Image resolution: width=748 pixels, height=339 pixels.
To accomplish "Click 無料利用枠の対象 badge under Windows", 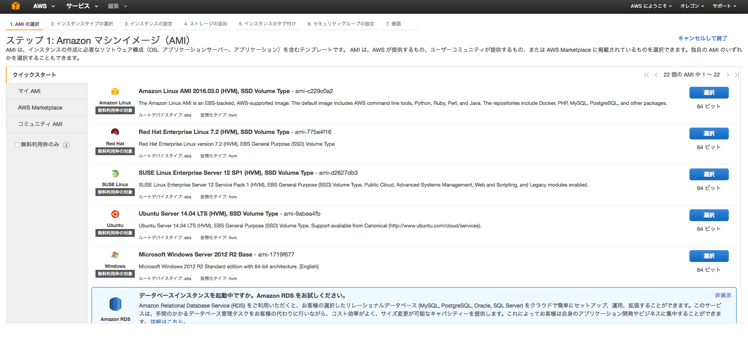I will pos(115,274).
